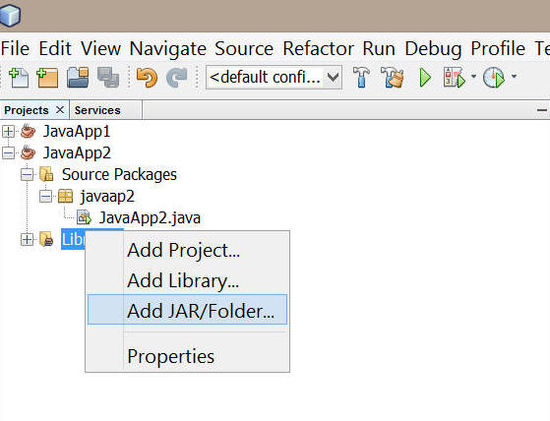Viewport: 550px width, 421px height.
Task: Click the New Project toolbar icon
Action: coord(47,78)
